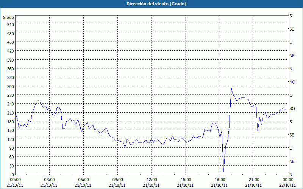
Task: Click the 420 y-axis value
Action: click(x=11, y=51)
